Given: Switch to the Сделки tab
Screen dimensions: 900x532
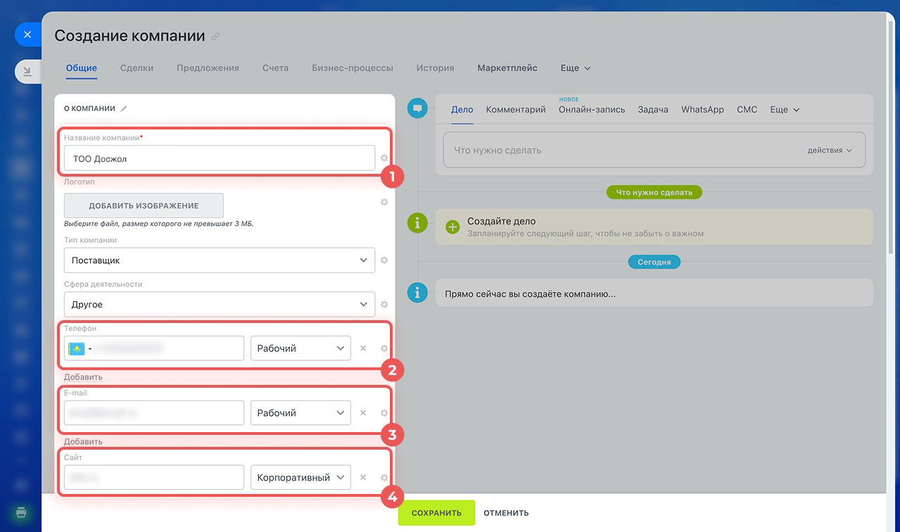Looking at the screenshot, I should pyautogui.click(x=137, y=68).
